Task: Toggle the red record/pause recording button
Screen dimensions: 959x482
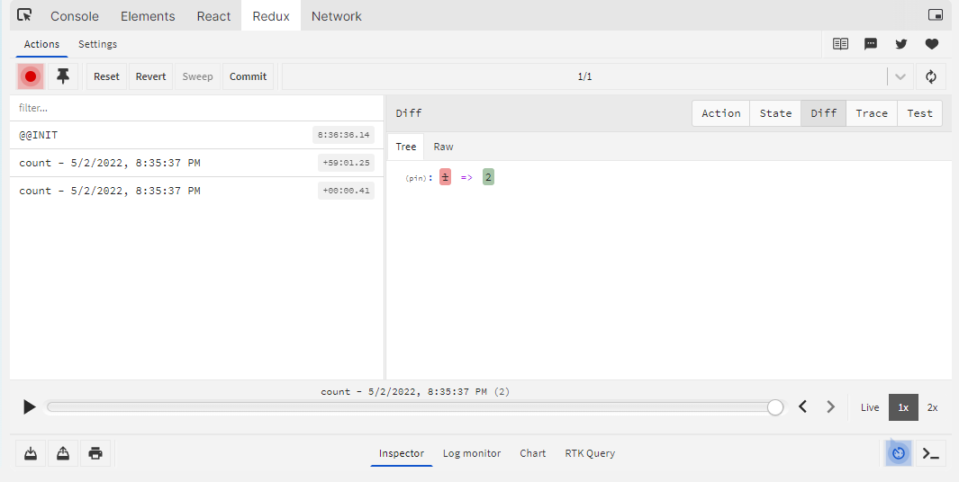Action: pyautogui.click(x=31, y=76)
